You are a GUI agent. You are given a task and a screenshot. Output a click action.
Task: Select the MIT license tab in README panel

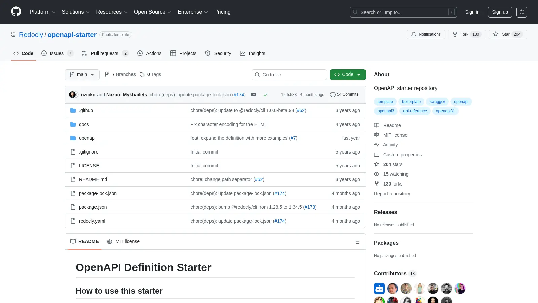[x=123, y=242]
